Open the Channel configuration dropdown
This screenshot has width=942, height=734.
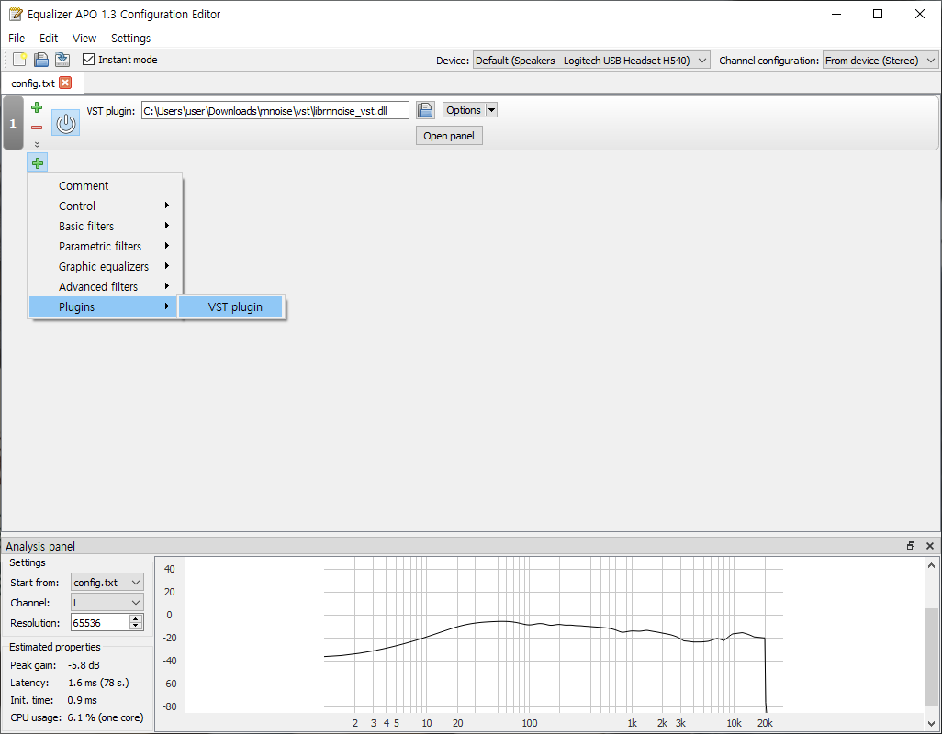click(880, 61)
